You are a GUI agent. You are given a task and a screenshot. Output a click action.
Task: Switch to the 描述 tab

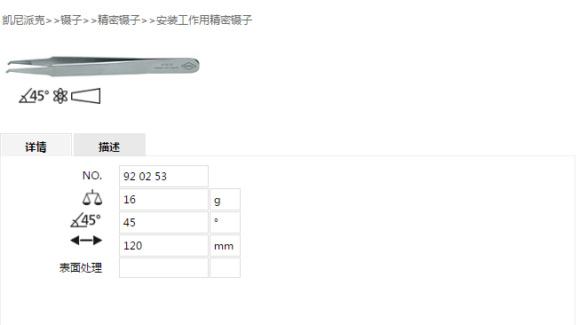pyautogui.click(x=109, y=145)
